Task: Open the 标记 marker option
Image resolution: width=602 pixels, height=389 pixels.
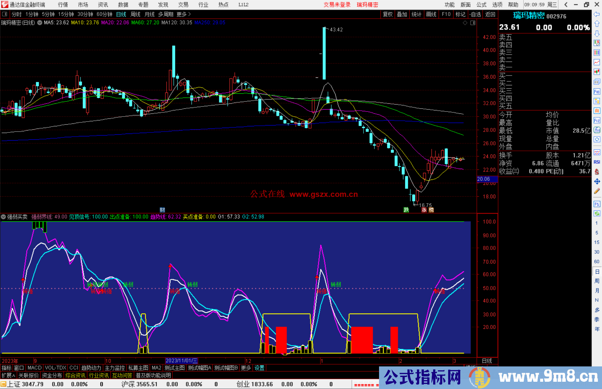Action: 460,14
